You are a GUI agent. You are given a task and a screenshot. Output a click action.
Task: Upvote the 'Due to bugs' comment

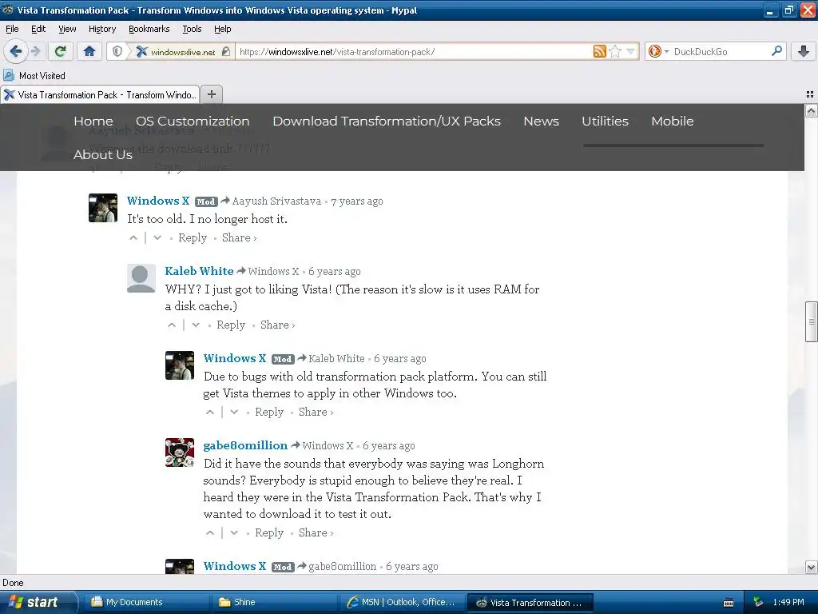(x=210, y=413)
